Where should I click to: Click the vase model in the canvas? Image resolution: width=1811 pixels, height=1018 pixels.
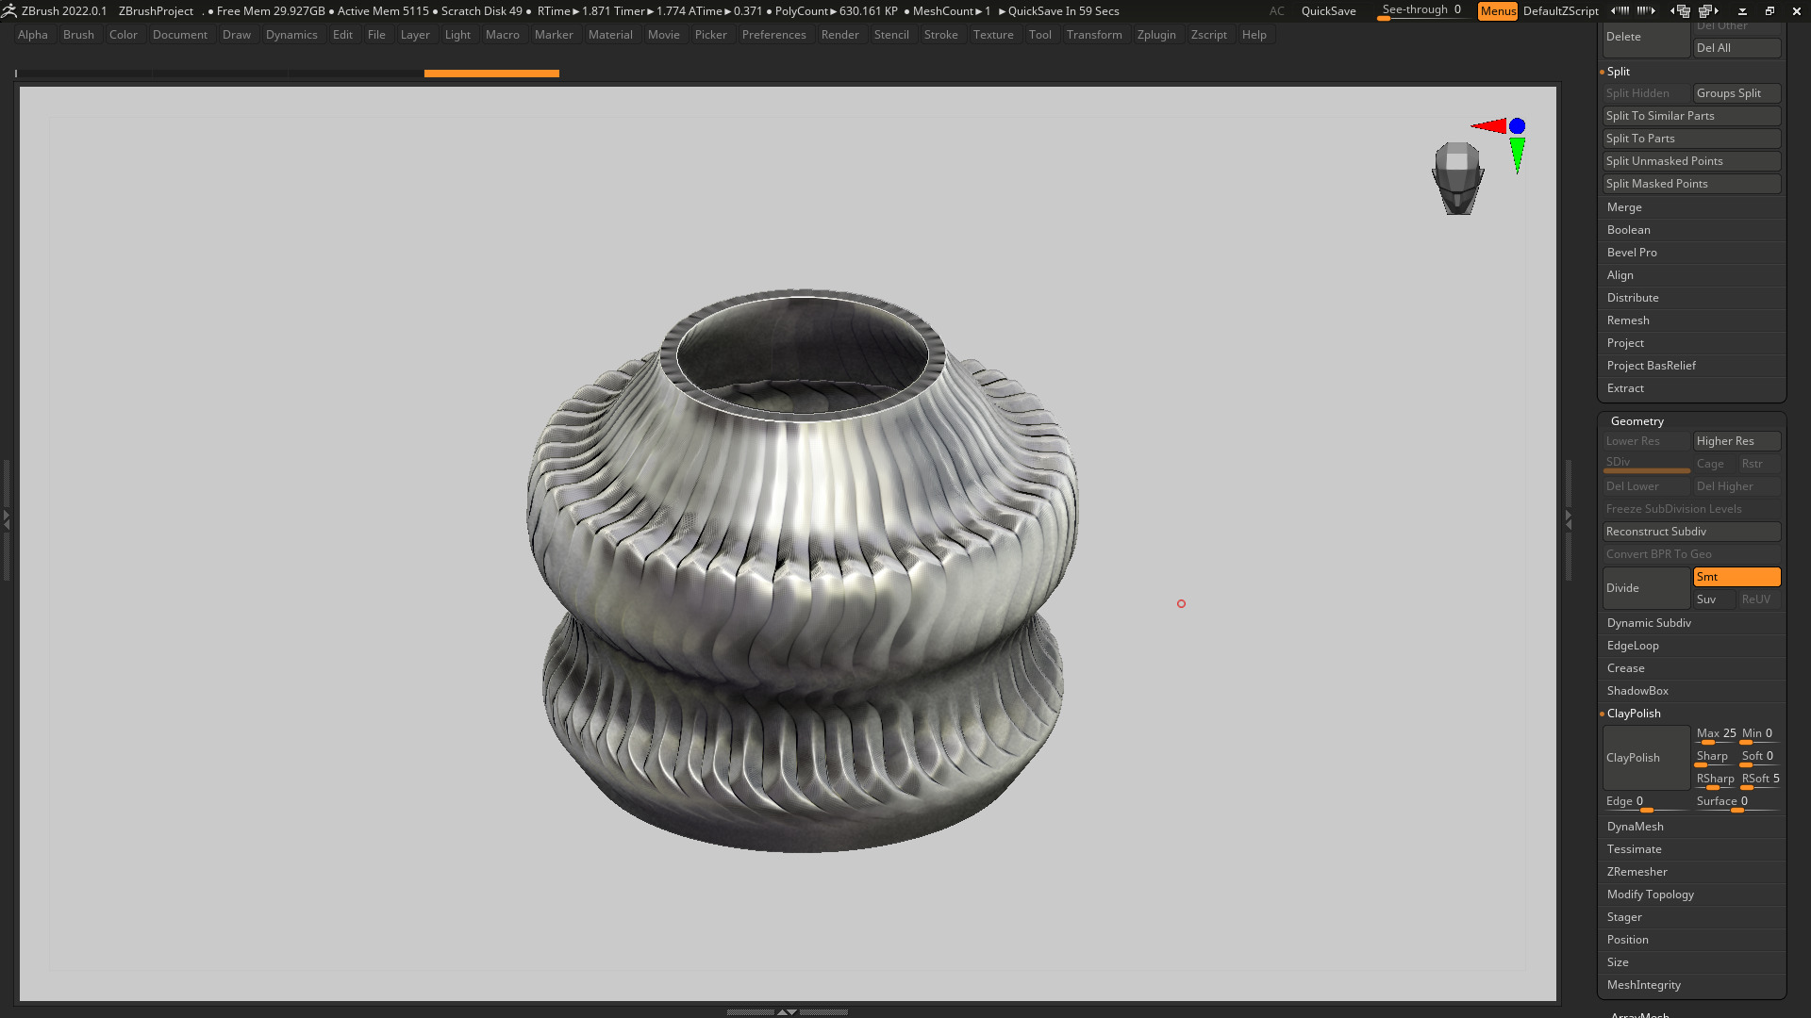802,569
